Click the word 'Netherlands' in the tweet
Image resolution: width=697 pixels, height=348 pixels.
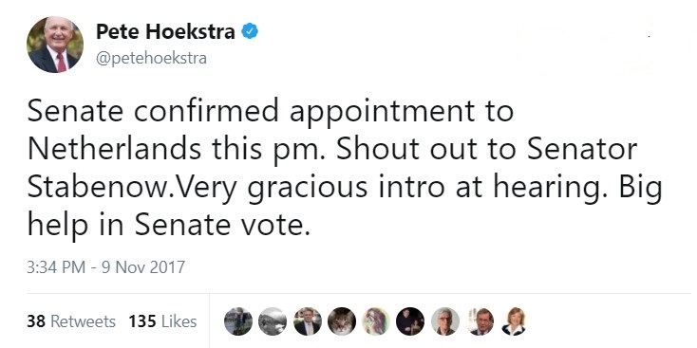[x=114, y=149]
